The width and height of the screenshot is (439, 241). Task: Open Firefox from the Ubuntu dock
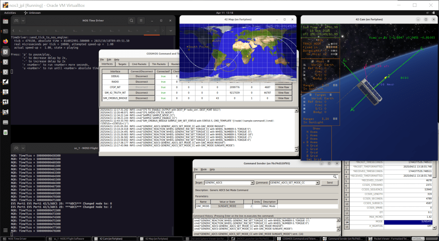pos(5,42)
